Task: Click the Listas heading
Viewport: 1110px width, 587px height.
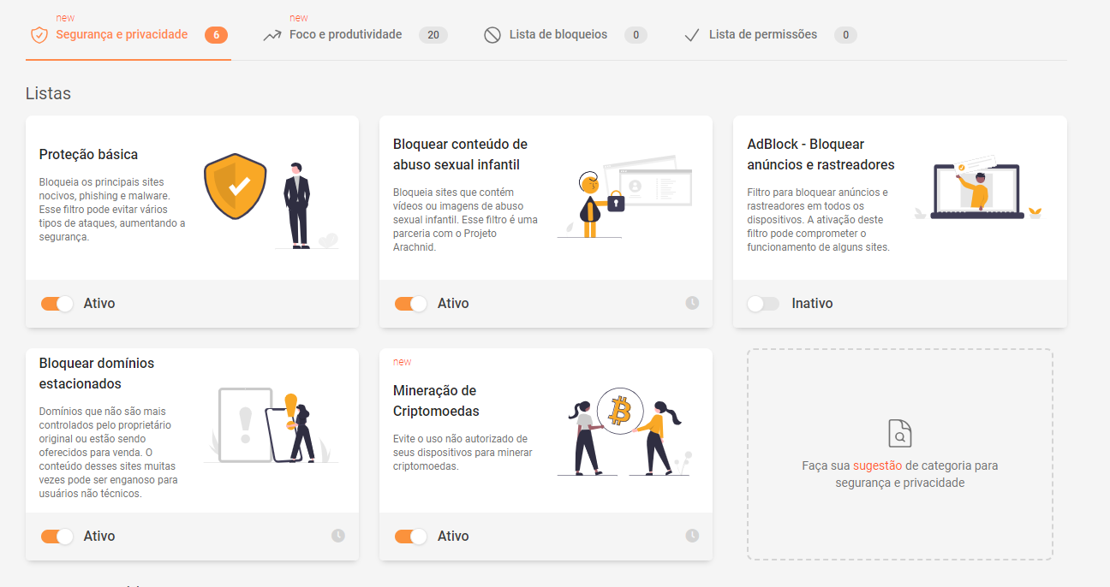Action: [48, 93]
